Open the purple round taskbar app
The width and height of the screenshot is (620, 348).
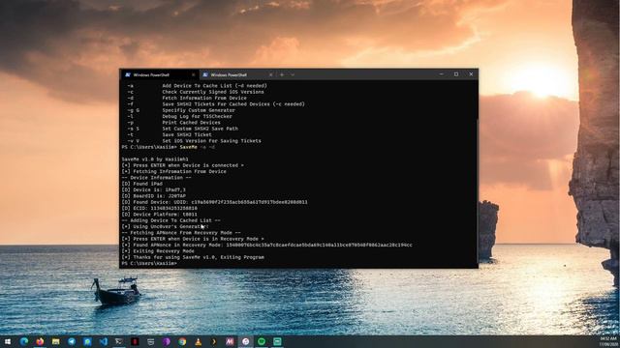pyautogui.click(x=167, y=341)
